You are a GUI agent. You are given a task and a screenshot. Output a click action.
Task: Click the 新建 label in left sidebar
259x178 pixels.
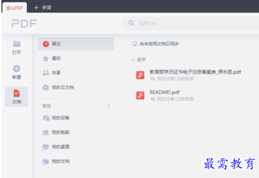coord(17,77)
